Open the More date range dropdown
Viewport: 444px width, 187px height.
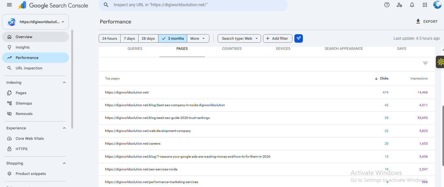(198, 38)
